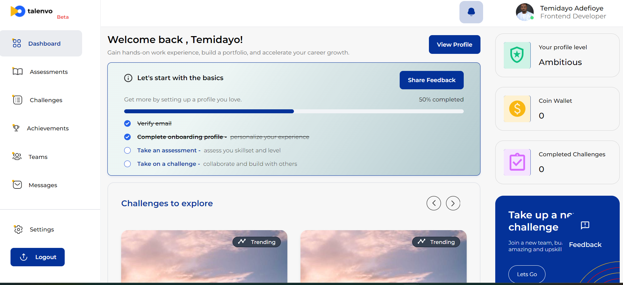Click the 'Challenges to explore' heading

pos(167,203)
